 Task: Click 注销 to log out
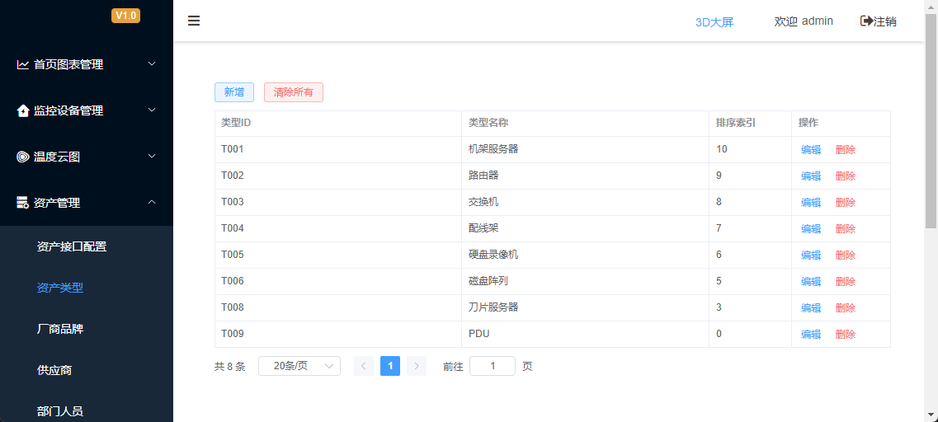(x=885, y=21)
